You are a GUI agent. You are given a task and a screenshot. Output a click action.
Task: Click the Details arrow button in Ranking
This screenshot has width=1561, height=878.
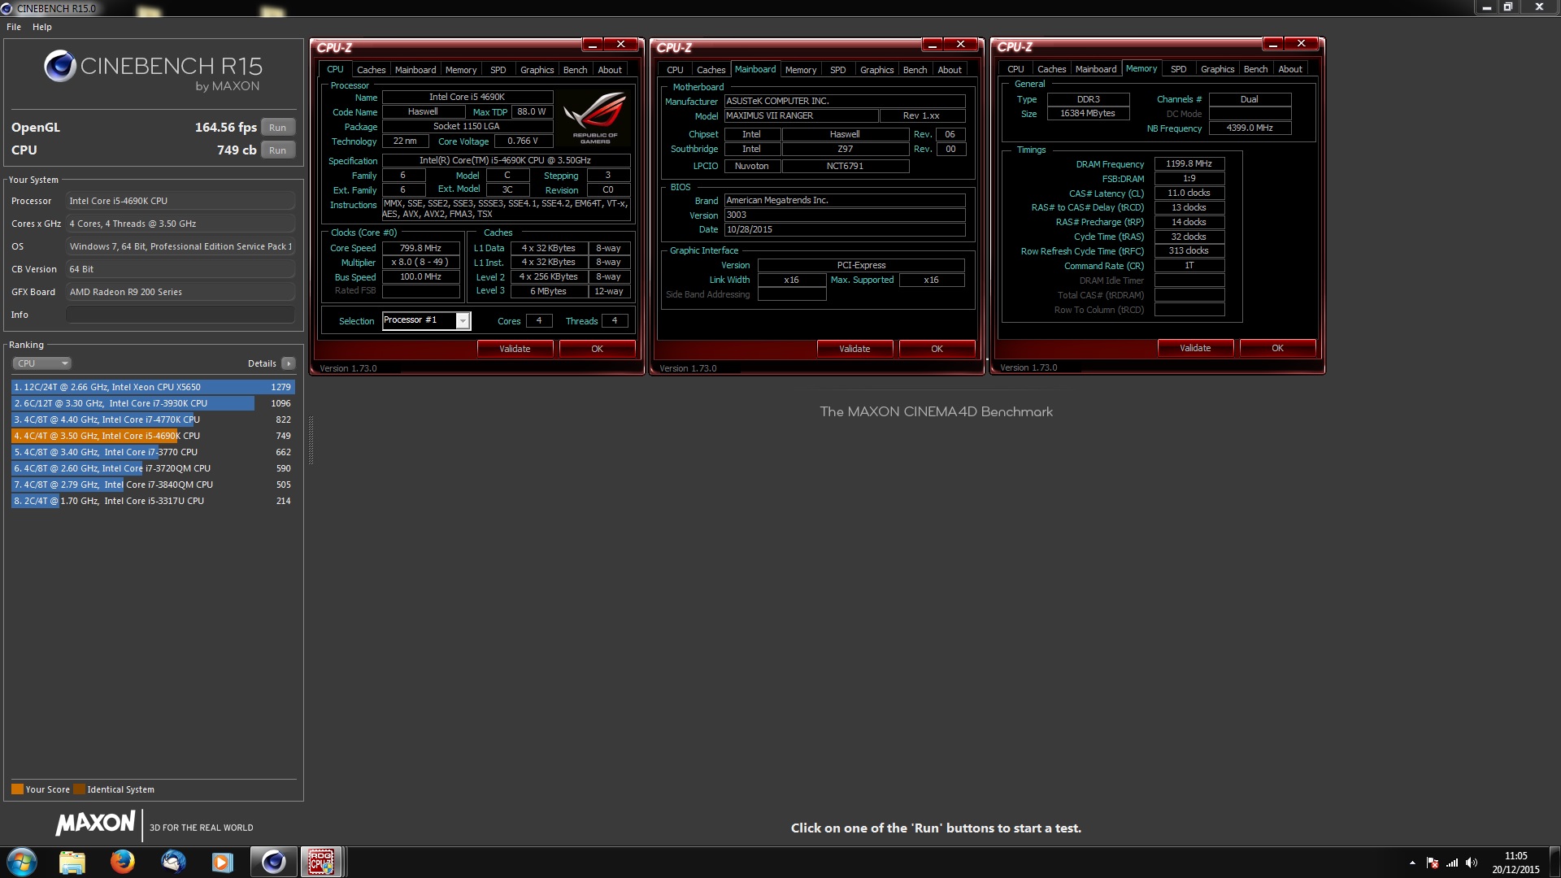click(x=289, y=363)
